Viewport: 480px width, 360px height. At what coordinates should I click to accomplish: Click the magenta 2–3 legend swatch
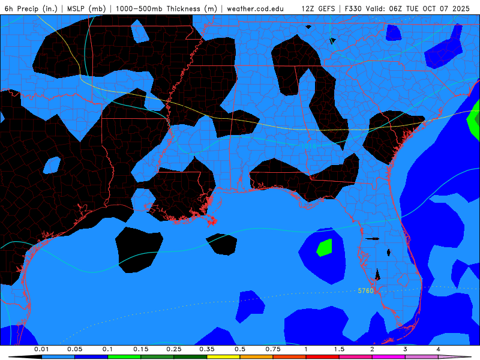389,357
